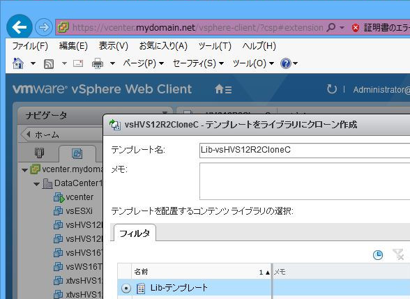This screenshot has height=299, width=410.
Task: Select the vsWS16T VM in tree
Action: click(x=84, y=266)
